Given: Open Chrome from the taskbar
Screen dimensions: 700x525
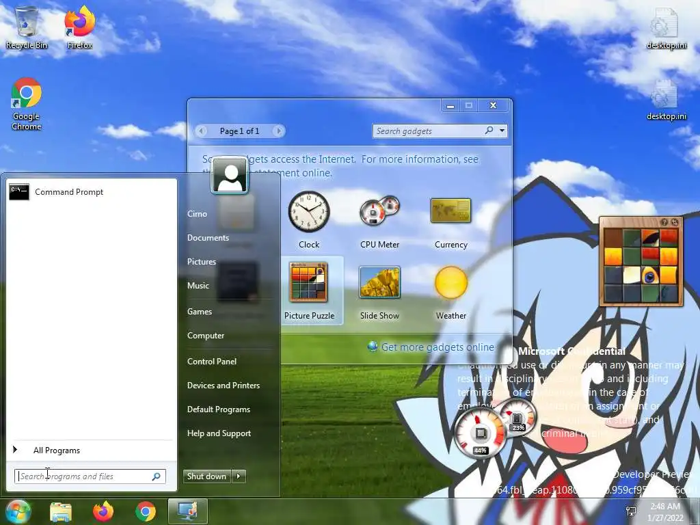Looking at the screenshot, I should [146, 511].
